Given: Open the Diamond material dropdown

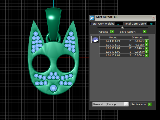Looking at the screenshot, I should (126, 104).
